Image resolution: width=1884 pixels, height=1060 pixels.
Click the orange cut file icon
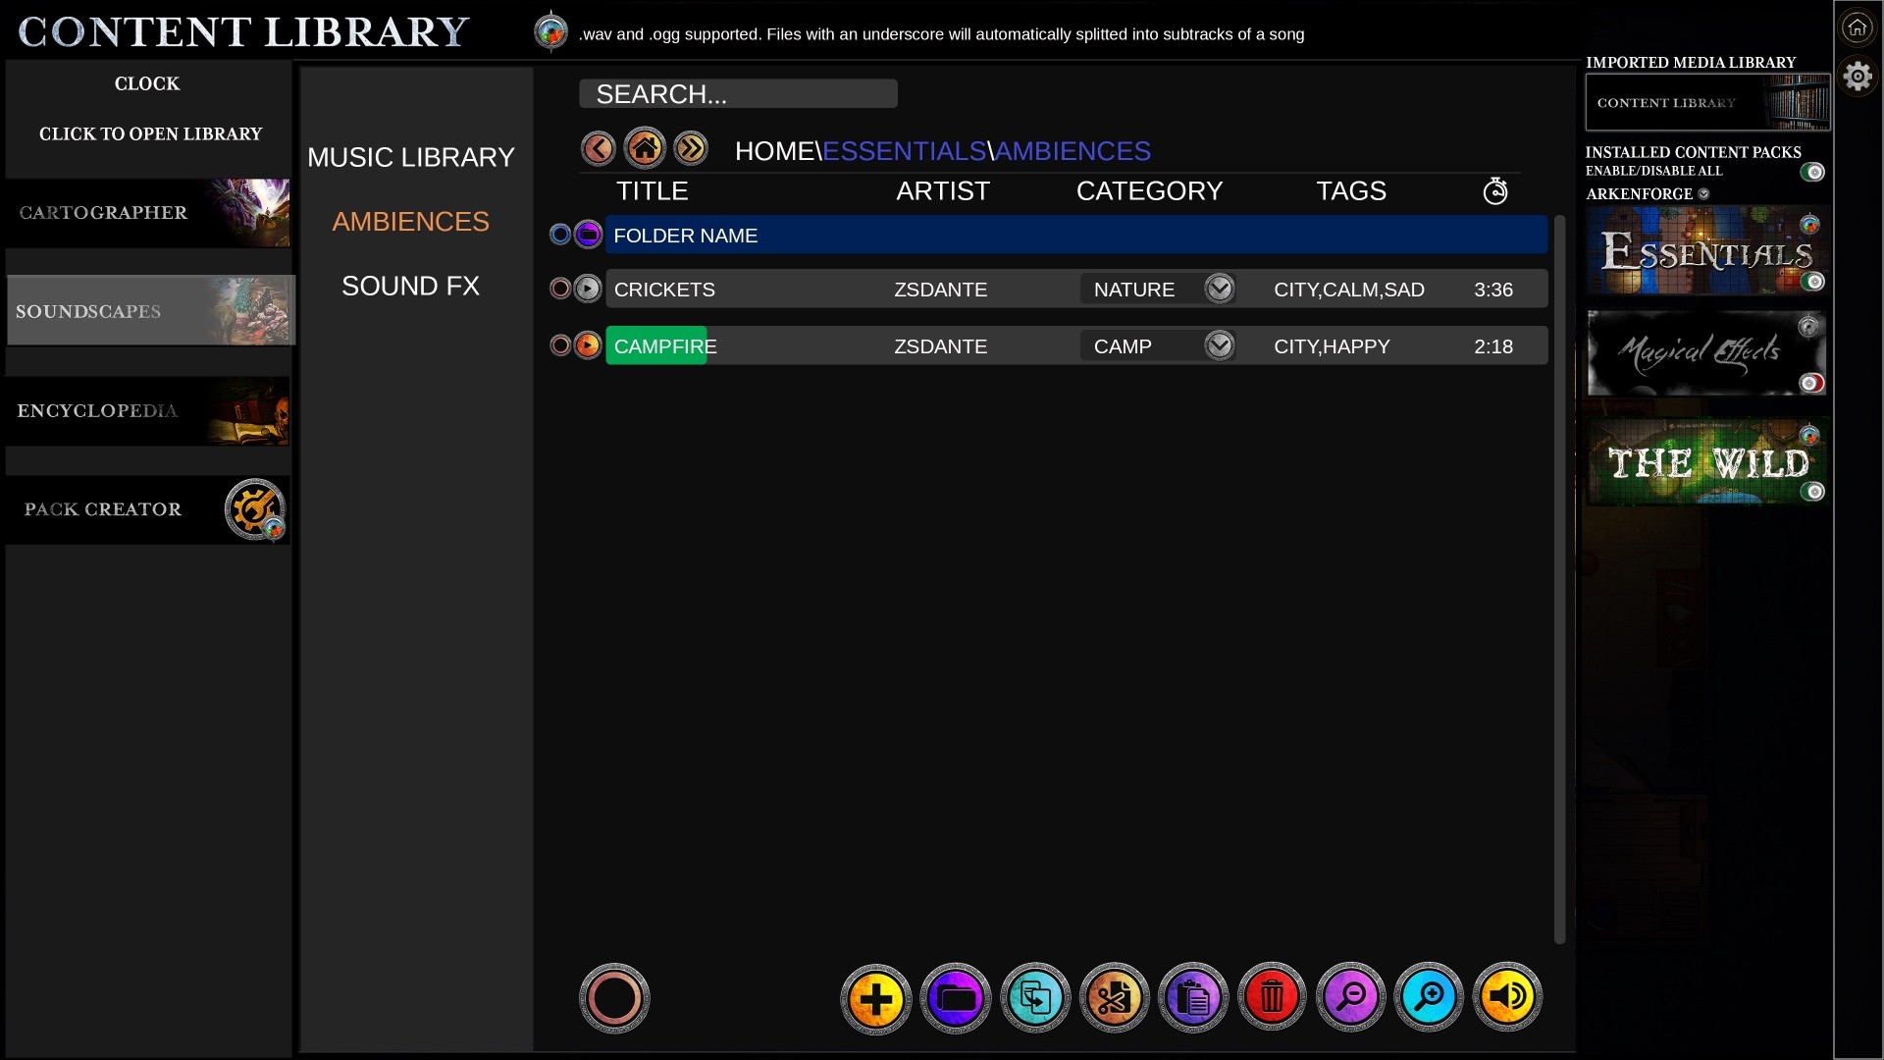(x=1114, y=998)
